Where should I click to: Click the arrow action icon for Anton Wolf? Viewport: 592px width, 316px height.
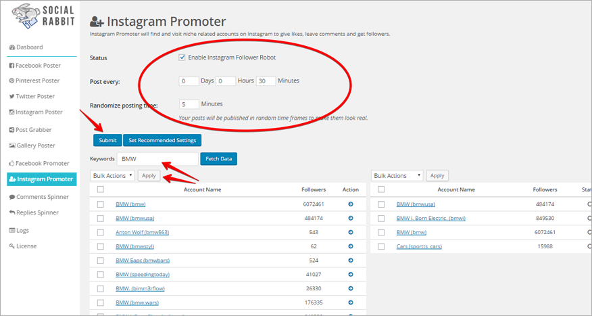[x=351, y=232]
